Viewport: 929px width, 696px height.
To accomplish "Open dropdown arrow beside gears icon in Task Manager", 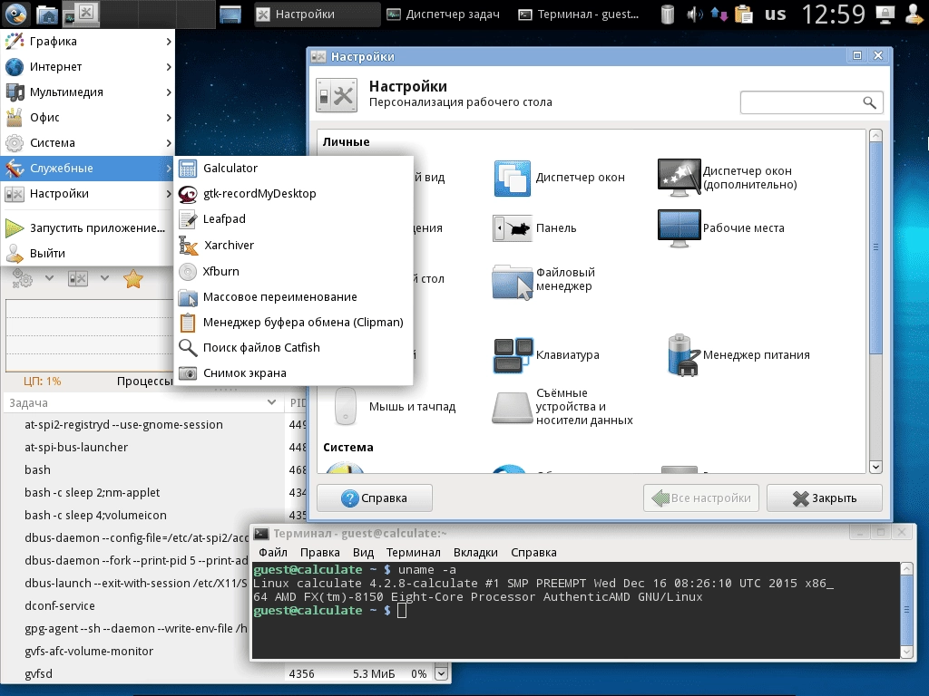I will click(x=49, y=278).
